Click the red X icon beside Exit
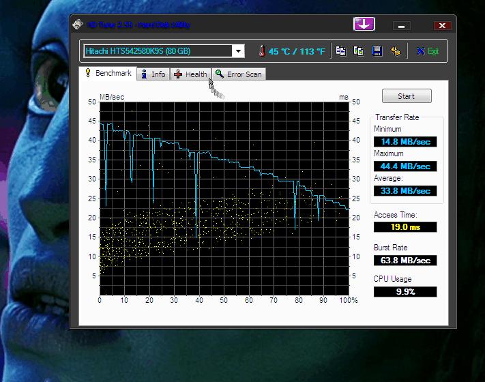 (x=420, y=51)
